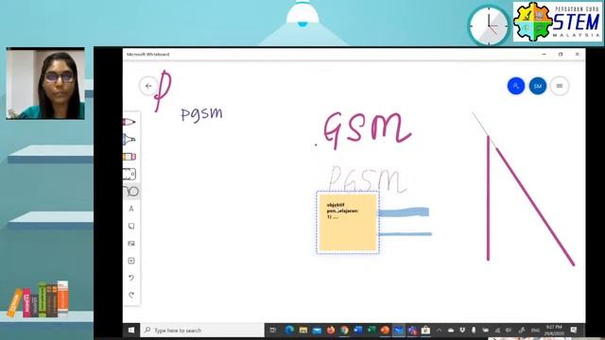The width and height of the screenshot is (605, 340).
Task: Open network status tray icon
Action: click(497, 331)
